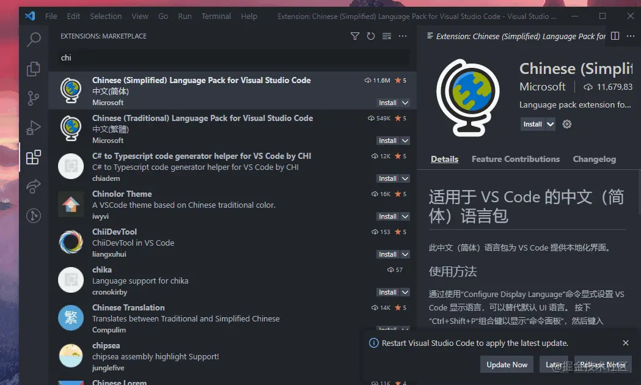
Task: Dismiss the restart update notification
Action: (626, 343)
